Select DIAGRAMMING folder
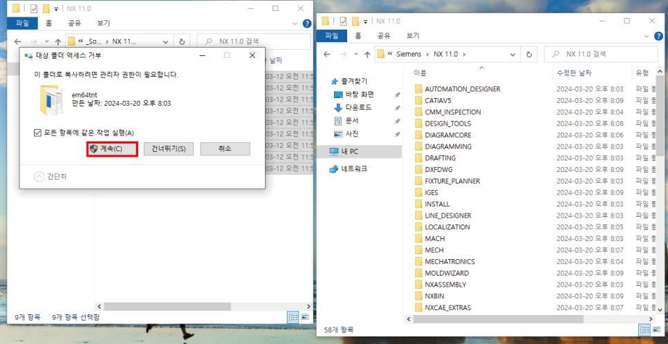 click(x=448, y=146)
